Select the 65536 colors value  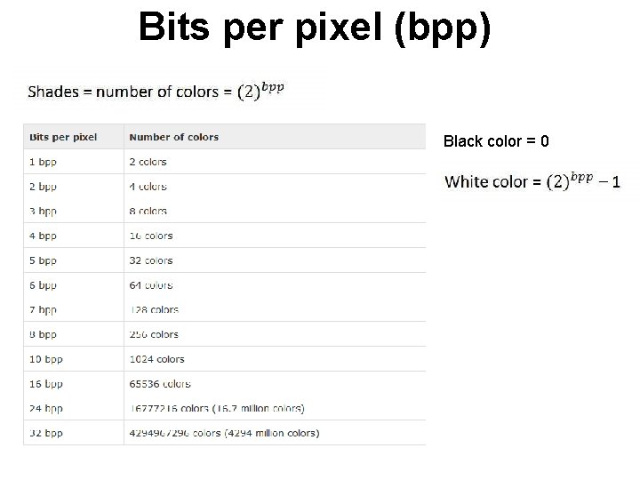[x=159, y=384]
